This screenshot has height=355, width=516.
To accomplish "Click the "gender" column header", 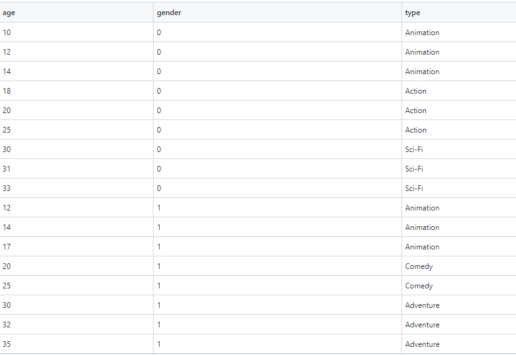I will [x=278, y=13].
